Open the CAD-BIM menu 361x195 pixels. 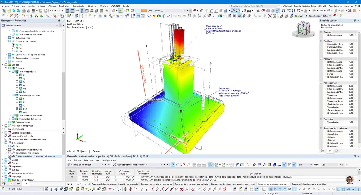116,6
